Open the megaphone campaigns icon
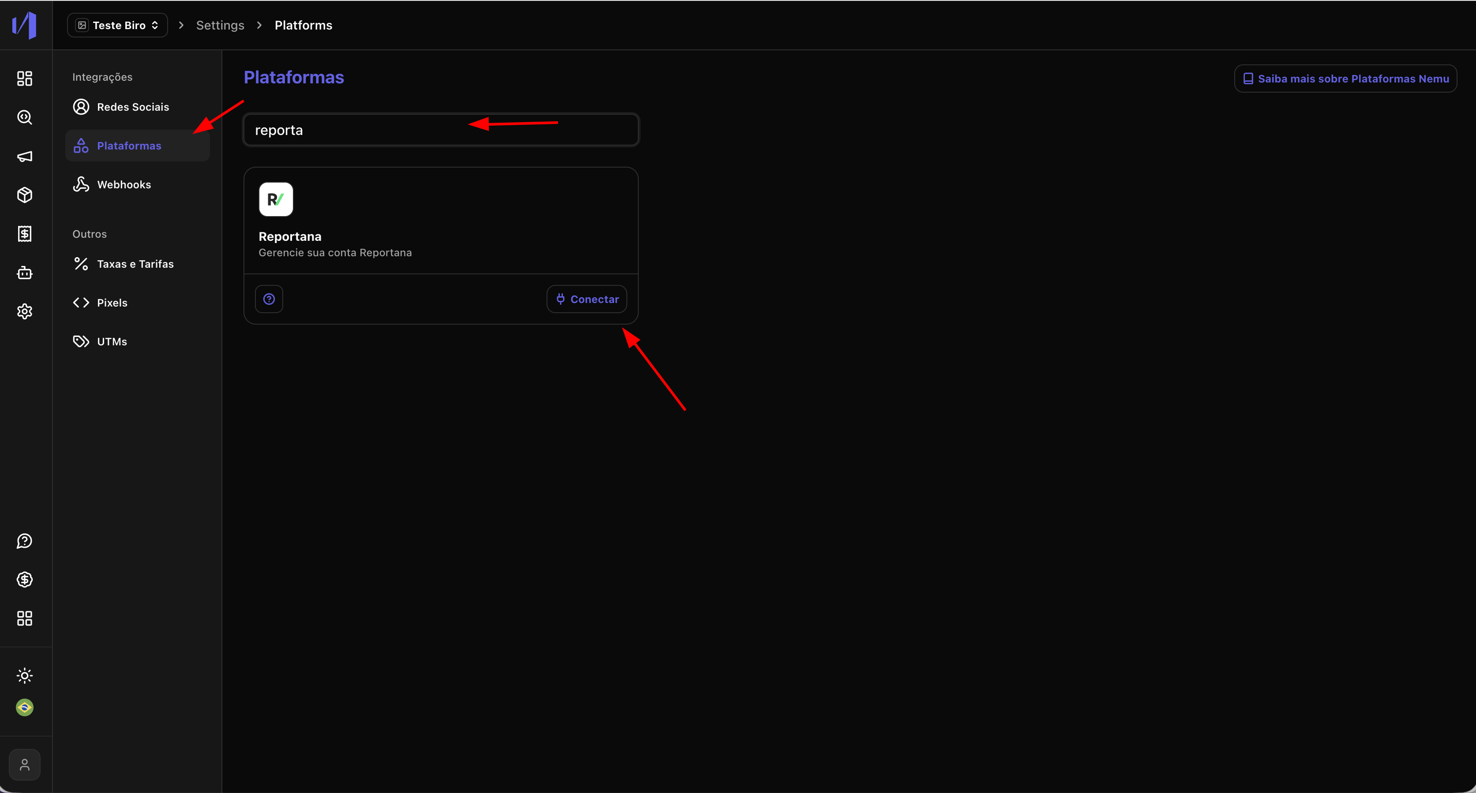 point(25,157)
